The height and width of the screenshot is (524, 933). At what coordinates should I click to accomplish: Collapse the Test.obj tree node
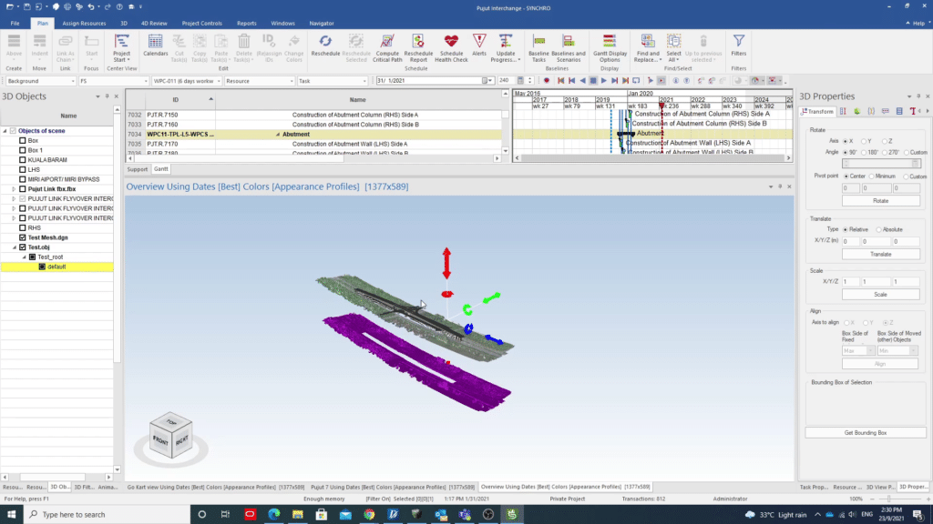point(15,247)
